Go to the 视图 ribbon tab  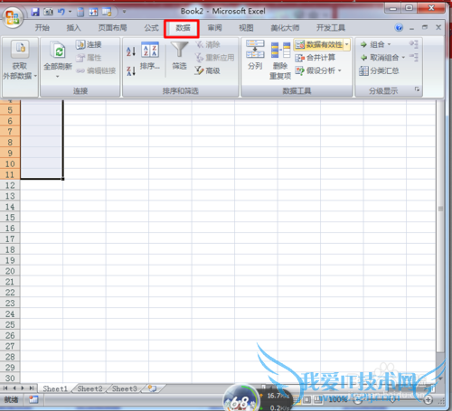(246, 28)
